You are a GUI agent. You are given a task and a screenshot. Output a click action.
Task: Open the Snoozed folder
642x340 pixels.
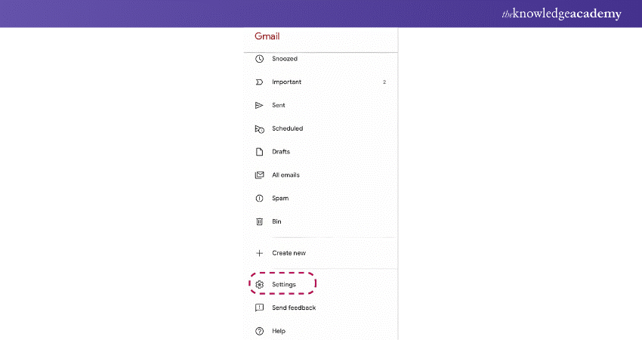pos(285,59)
